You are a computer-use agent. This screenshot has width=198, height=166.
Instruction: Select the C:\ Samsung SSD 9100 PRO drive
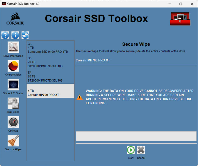click(x=51, y=48)
